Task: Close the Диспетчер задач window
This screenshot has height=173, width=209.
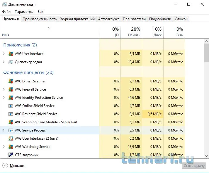Action: pos(202,4)
